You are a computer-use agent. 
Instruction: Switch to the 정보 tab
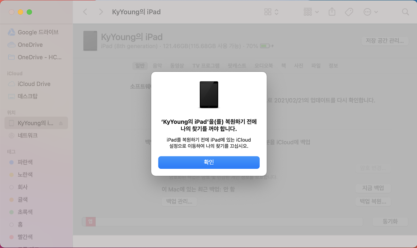point(333,66)
